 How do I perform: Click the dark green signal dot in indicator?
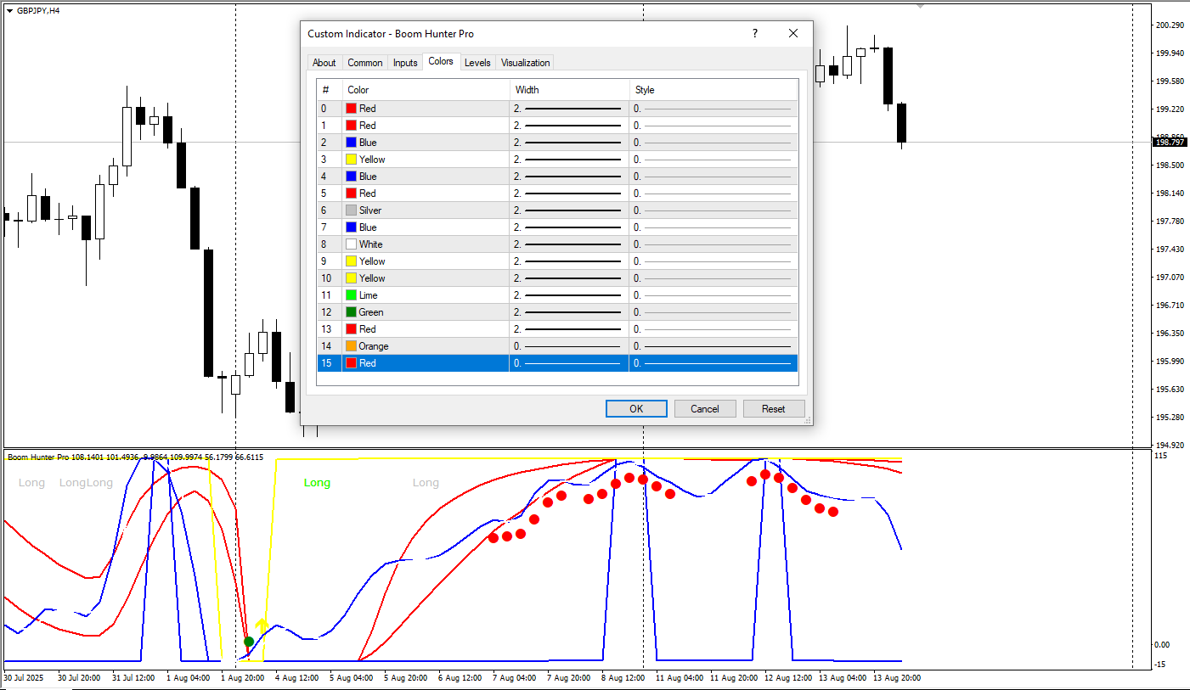coord(249,642)
